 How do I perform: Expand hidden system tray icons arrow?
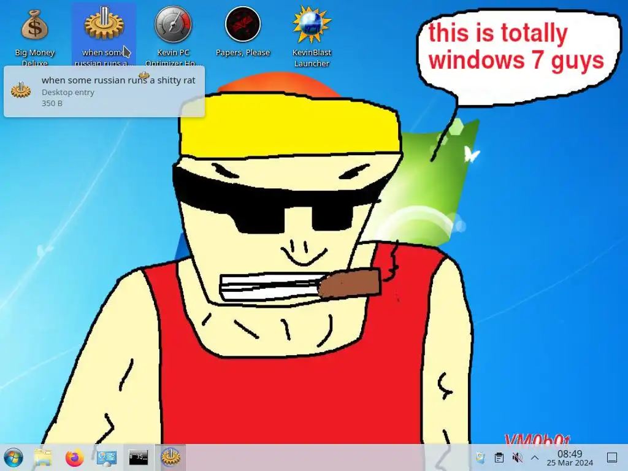(535, 458)
